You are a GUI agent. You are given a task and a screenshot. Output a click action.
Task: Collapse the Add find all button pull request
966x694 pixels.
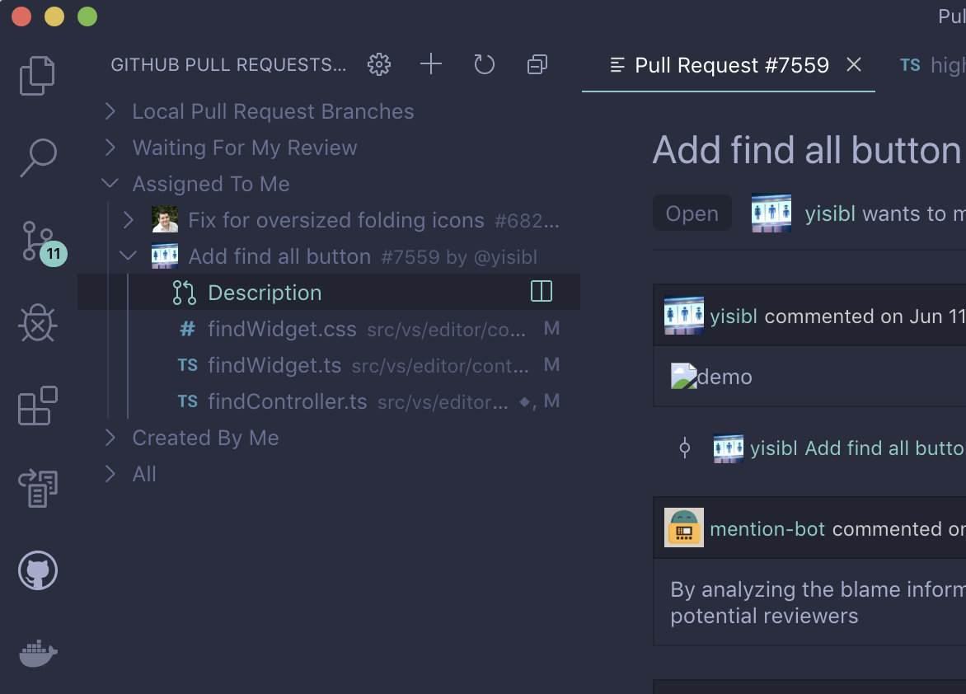coord(128,256)
